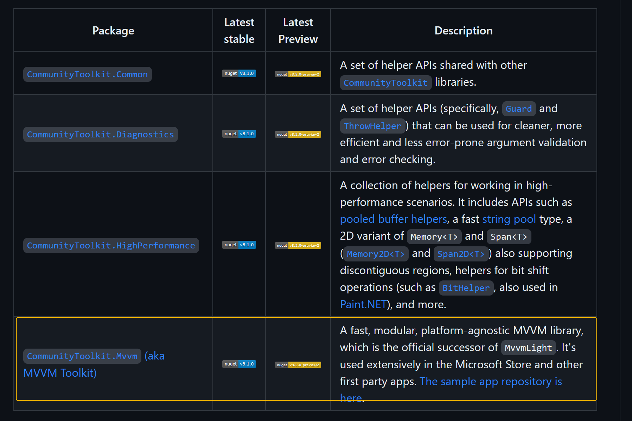Open the CommunityToolkit.HighPerformance package link
632x421 pixels.
pos(111,245)
